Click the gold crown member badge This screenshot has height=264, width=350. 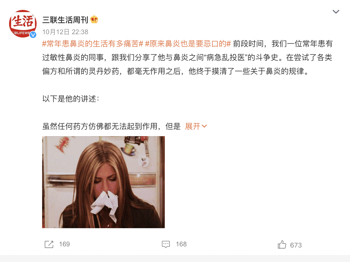(x=94, y=20)
